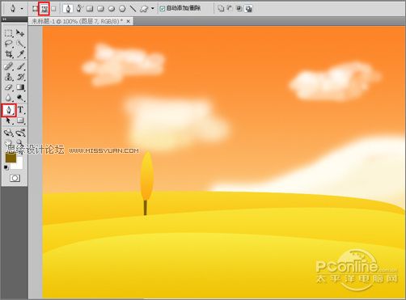Toggle Quick Mask mode

point(15,178)
